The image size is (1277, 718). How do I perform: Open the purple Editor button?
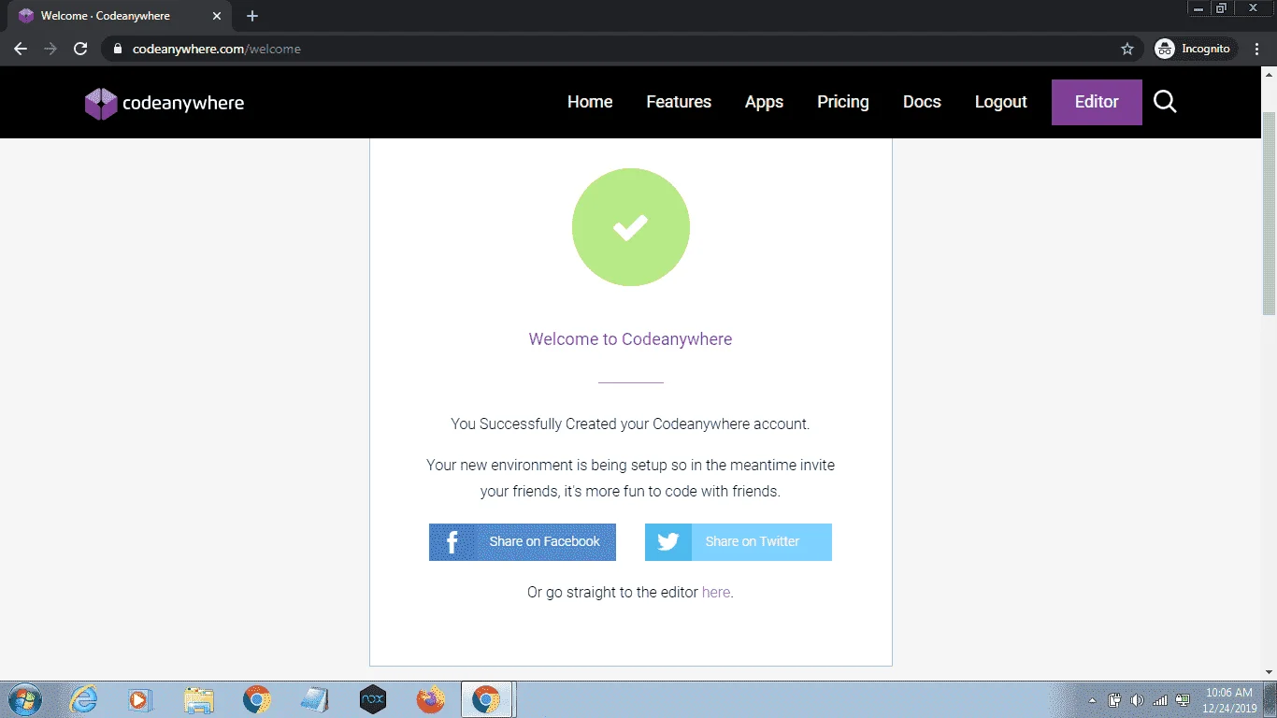tap(1097, 102)
